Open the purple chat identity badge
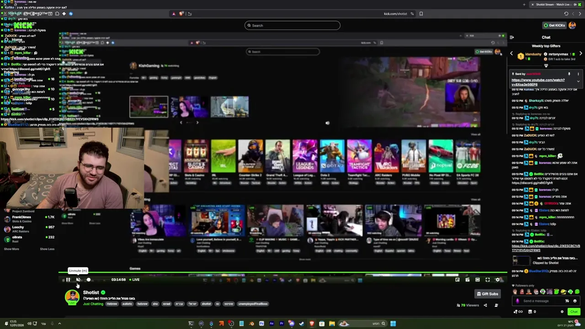 [x=517, y=301]
